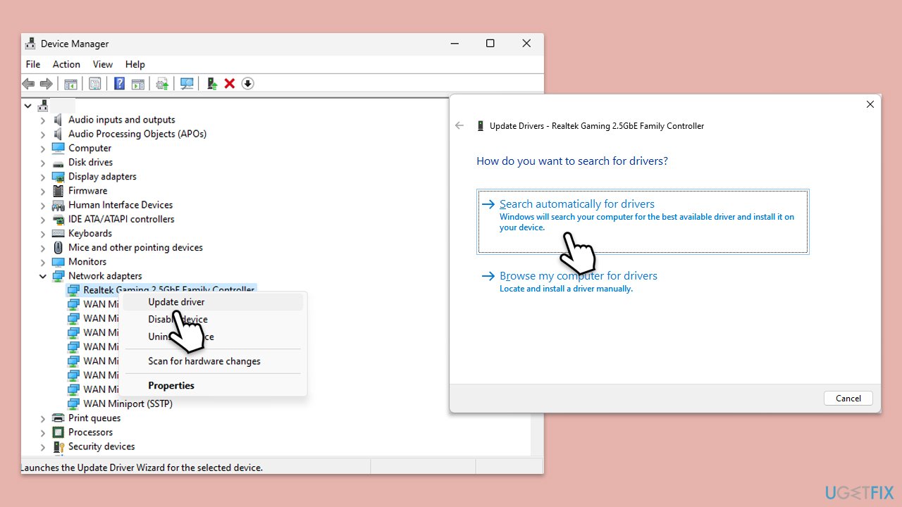Select the WAN Miniport (SSTP) entry
902x507 pixels.
(128, 404)
